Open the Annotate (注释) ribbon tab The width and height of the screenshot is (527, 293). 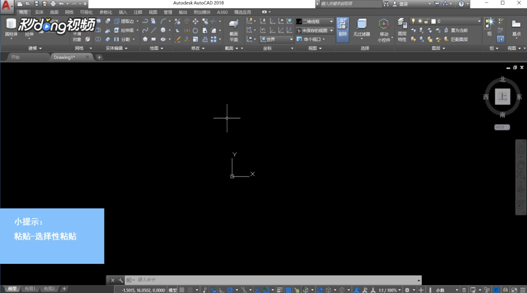tap(138, 12)
